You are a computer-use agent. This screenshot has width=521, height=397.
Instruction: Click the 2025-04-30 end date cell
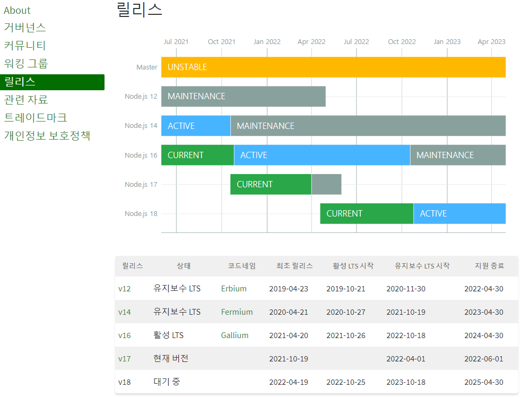pos(483,382)
